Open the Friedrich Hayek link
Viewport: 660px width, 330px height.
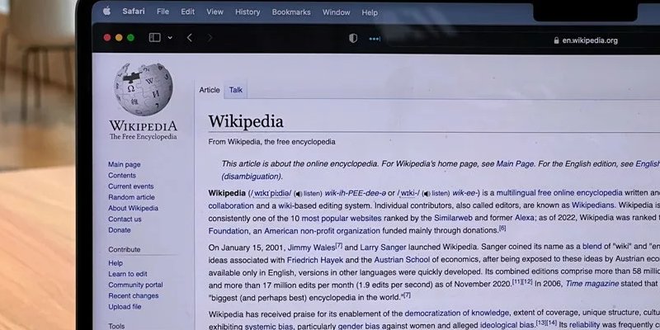[315, 260]
